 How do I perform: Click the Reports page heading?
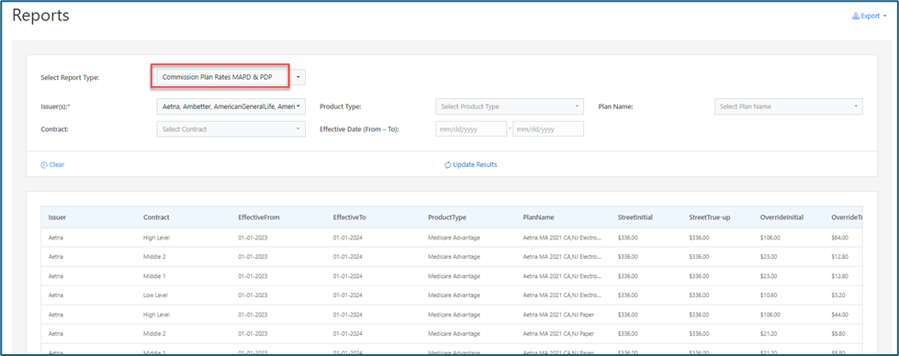tap(40, 16)
